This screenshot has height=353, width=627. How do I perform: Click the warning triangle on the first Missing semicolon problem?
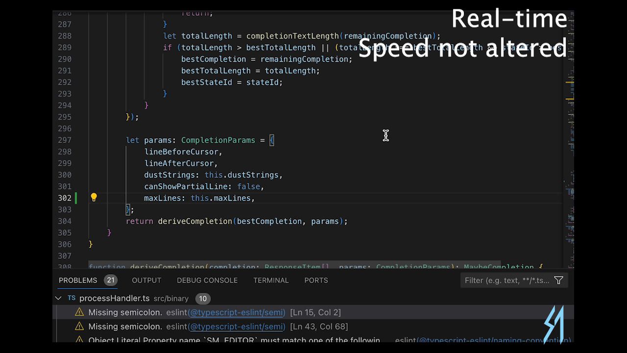point(79,312)
